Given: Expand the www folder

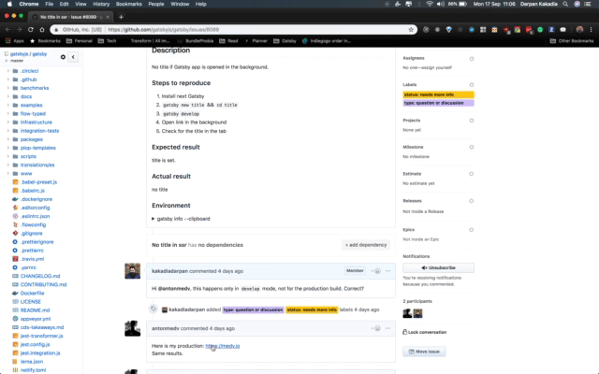Looking at the screenshot, I should [7, 173].
